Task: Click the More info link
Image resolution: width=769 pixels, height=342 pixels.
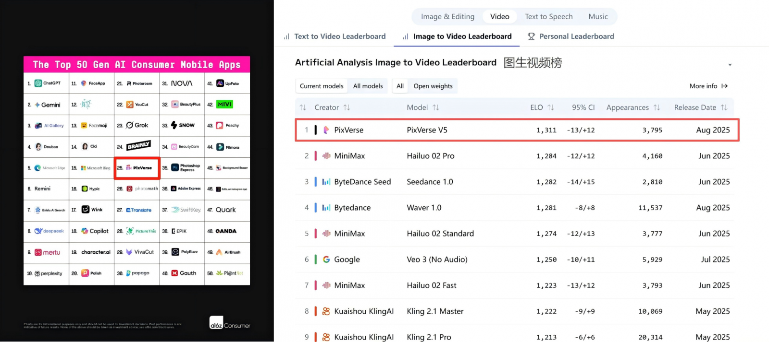Action: click(703, 86)
